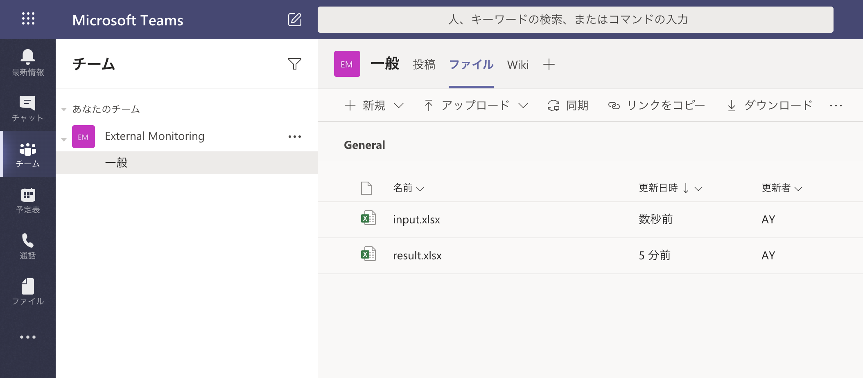Click the Excel icon of input.xlsx
Screen dimensions: 863x378
click(x=368, y=218)
